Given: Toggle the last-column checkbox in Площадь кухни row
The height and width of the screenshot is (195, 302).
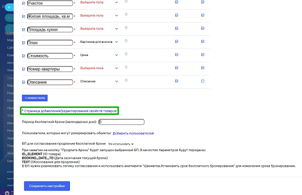Looking at the screenshot, I should pos(203,28).
